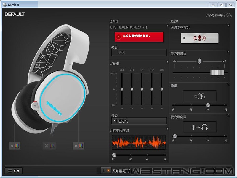Open the disabled middle zone color swatch
The image size is (237, 178).
52,146
